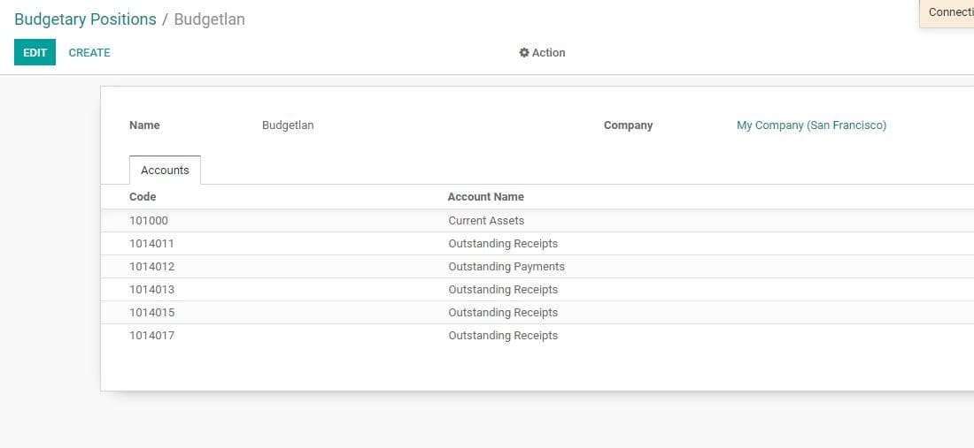Click the EDIT button

pyautogui.click(x=35, y=53)
